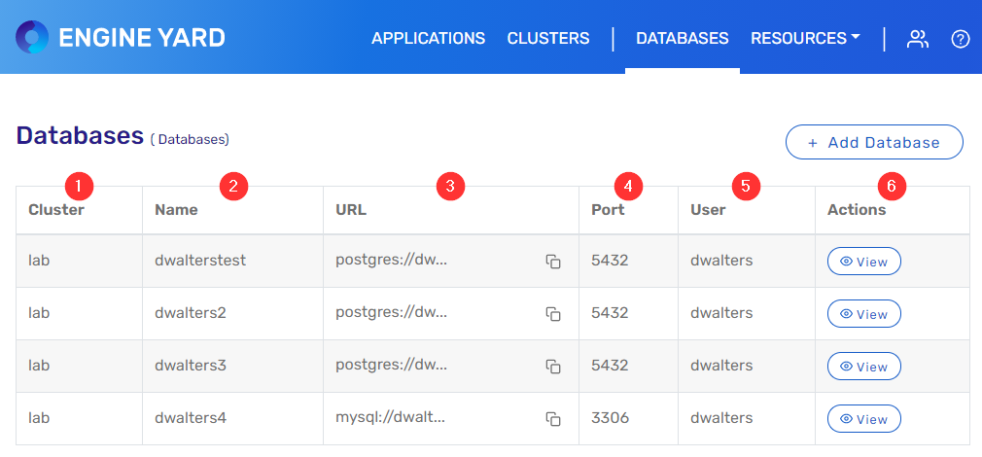Viewport: 982px width, 457px height.
Task: Expand the Resources dropdown menu
Action: tap(805, 39)
